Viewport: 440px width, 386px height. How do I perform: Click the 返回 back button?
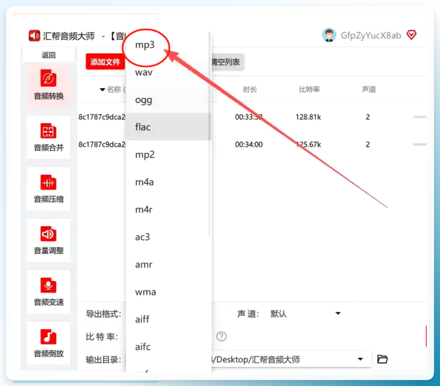pos(49,55)
